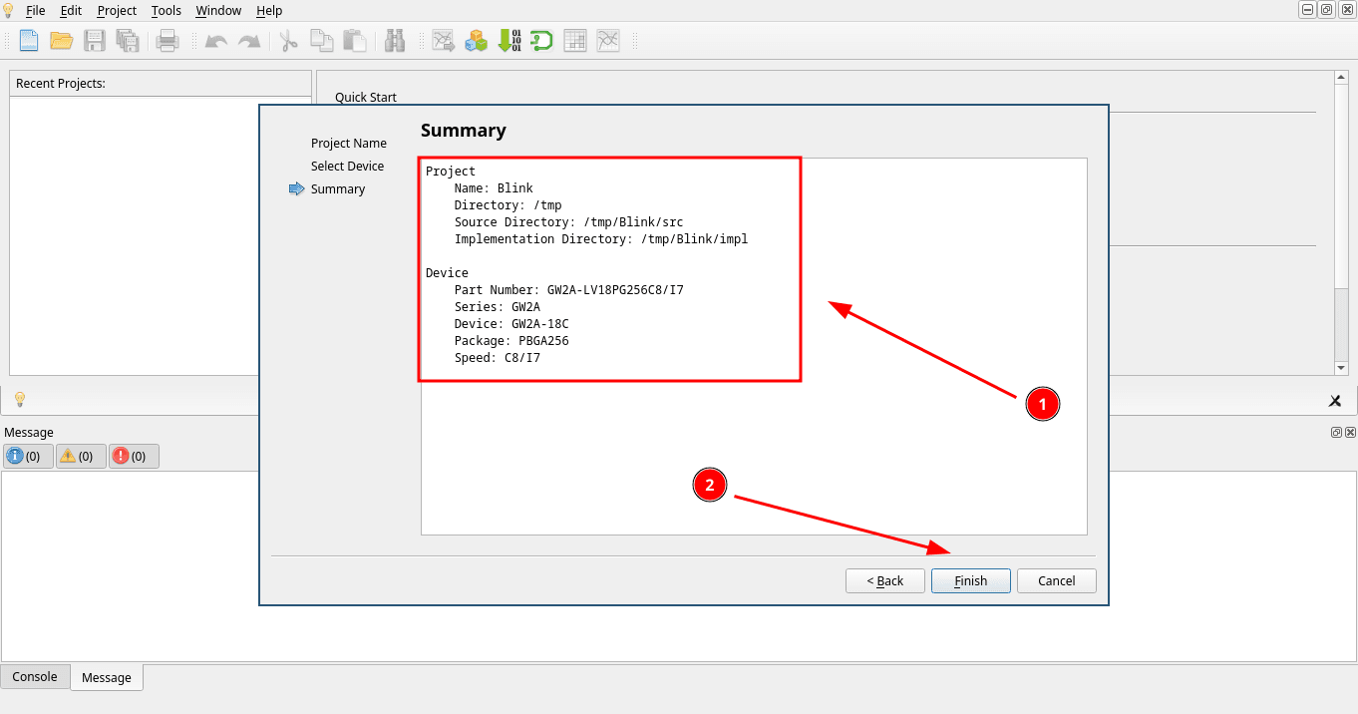Click the Start page scrollbar up arrow
1358x714 pixels.
tap(1341, 77)
